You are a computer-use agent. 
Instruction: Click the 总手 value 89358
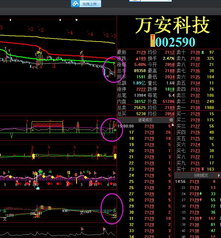click(140, 71)
